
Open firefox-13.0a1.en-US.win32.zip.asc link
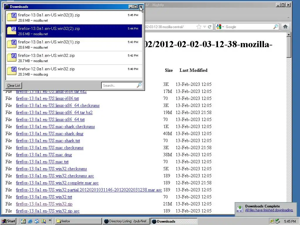click(x=48, y=211)
